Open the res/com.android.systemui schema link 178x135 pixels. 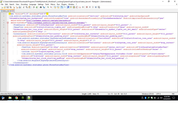[56, 23]
